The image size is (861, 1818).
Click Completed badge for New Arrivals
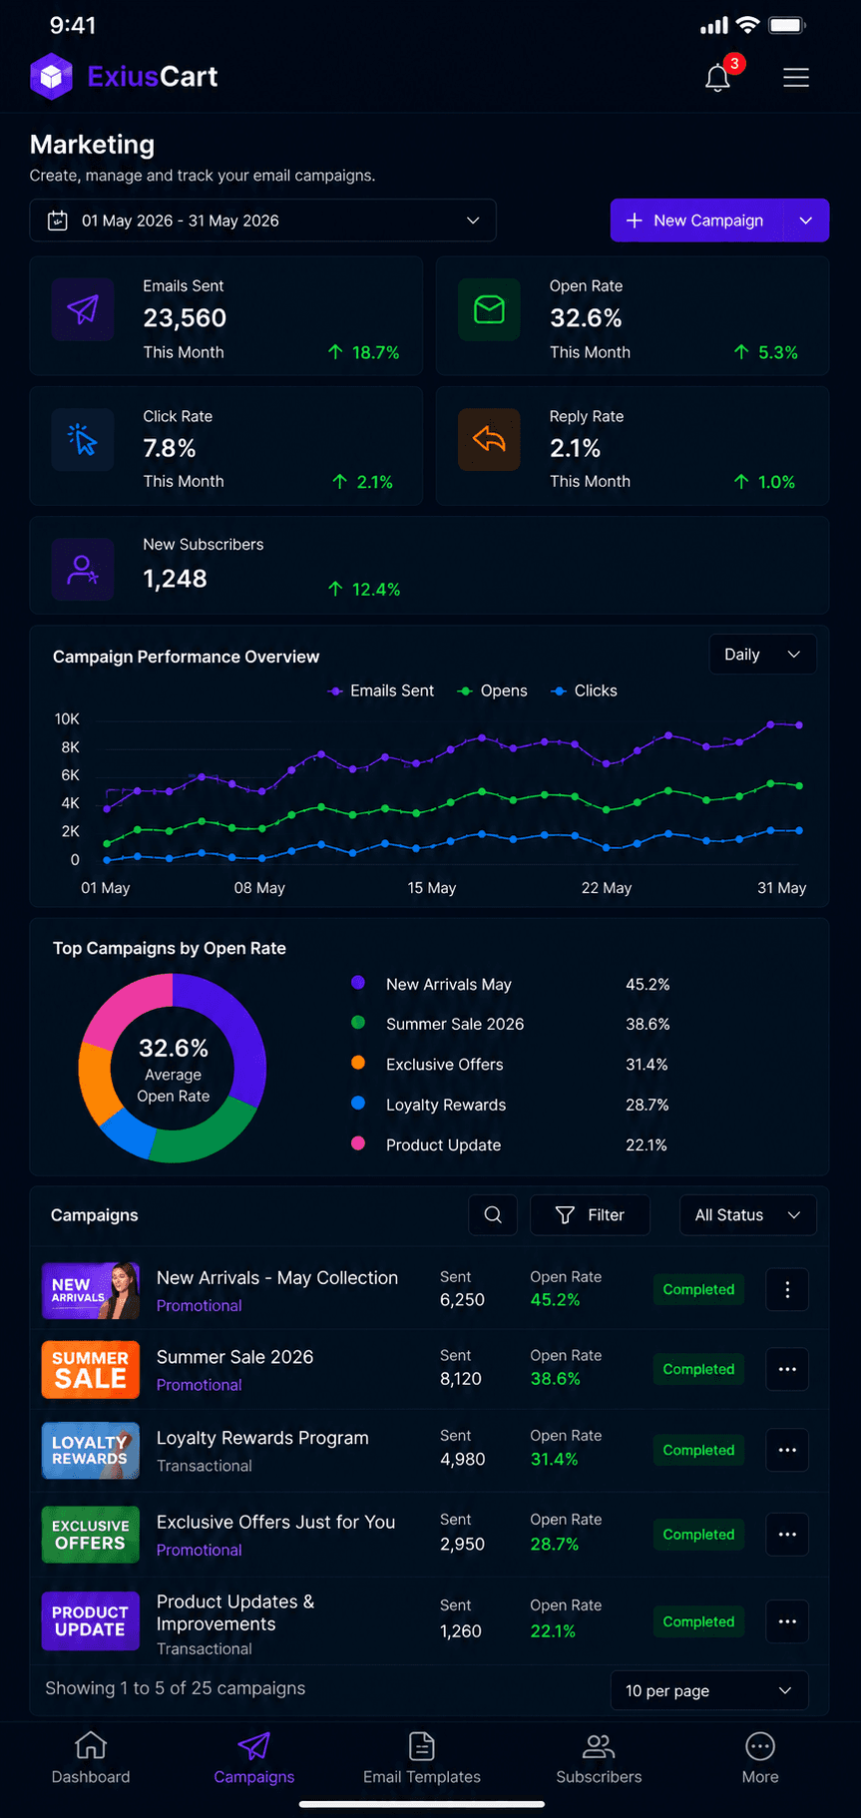click(x=698, y=1289)
